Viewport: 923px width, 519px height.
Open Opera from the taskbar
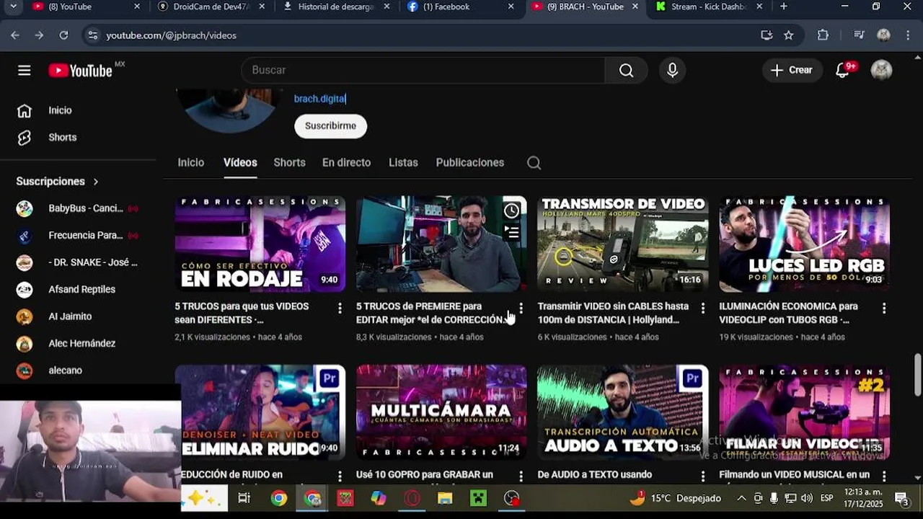(412, 498)
